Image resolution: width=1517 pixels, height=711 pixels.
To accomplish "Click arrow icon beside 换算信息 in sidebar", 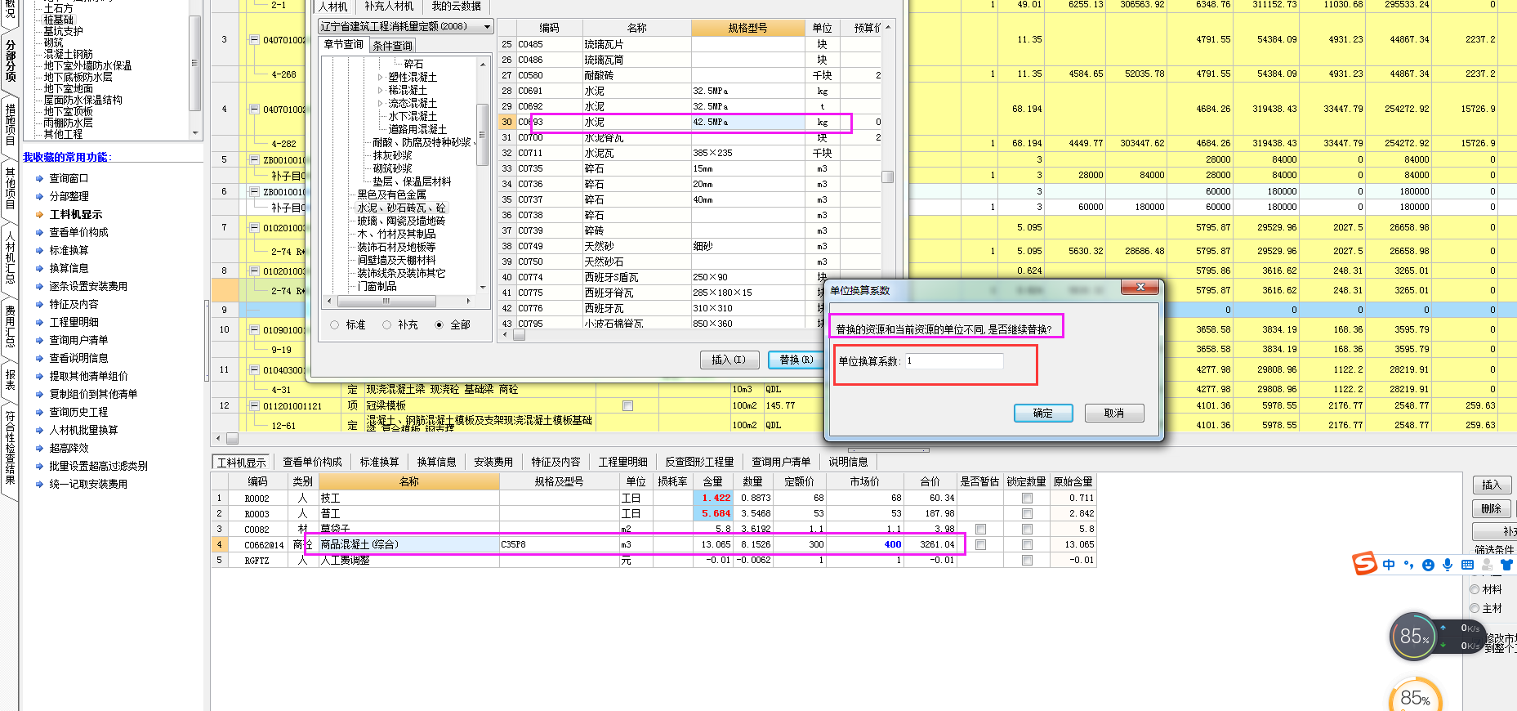I will 40,268.
